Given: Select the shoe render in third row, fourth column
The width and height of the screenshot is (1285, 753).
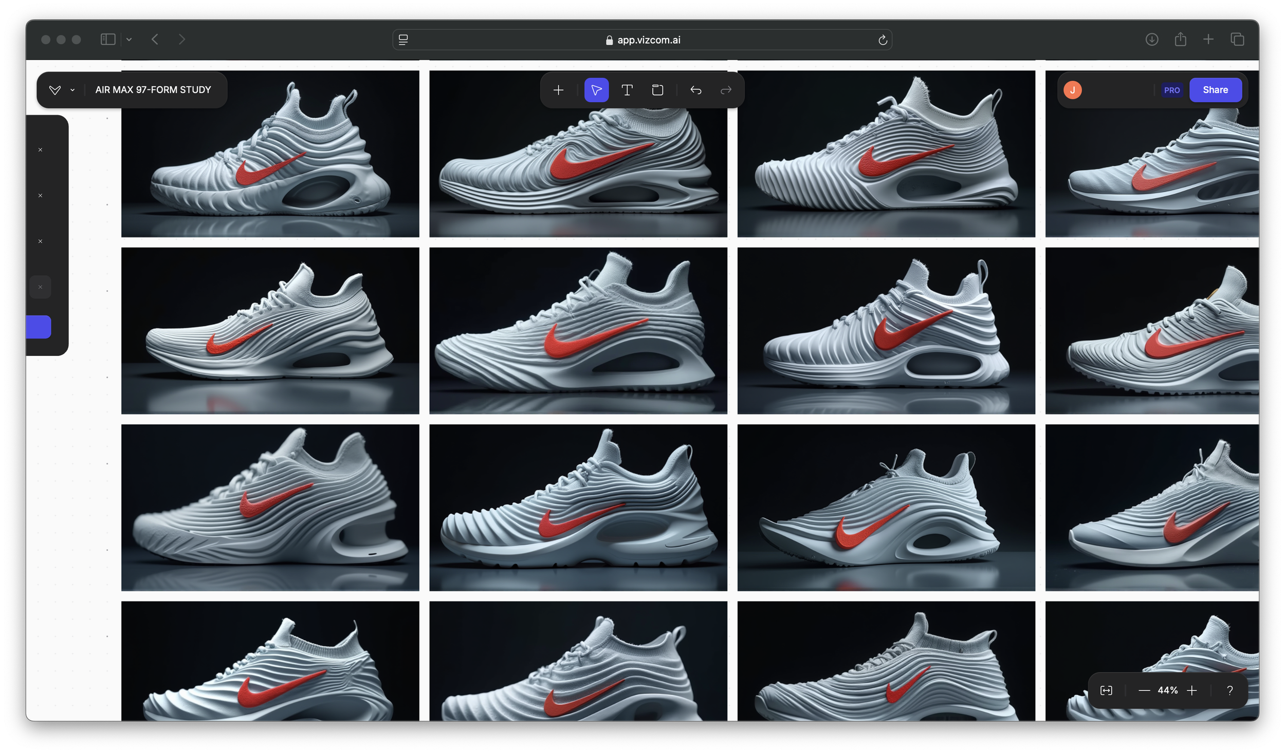Looking at the screenshot, I should pyautogui.click(x=1152, y=507).
